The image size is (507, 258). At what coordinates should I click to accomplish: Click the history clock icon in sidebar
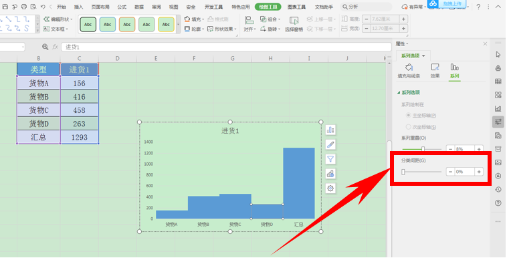pos(498,189)
